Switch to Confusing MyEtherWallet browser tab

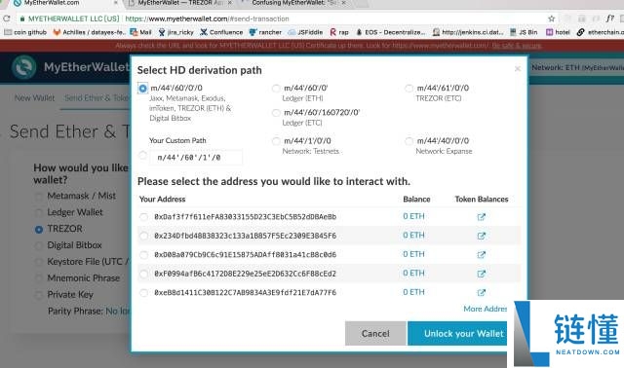click(296, 4)
